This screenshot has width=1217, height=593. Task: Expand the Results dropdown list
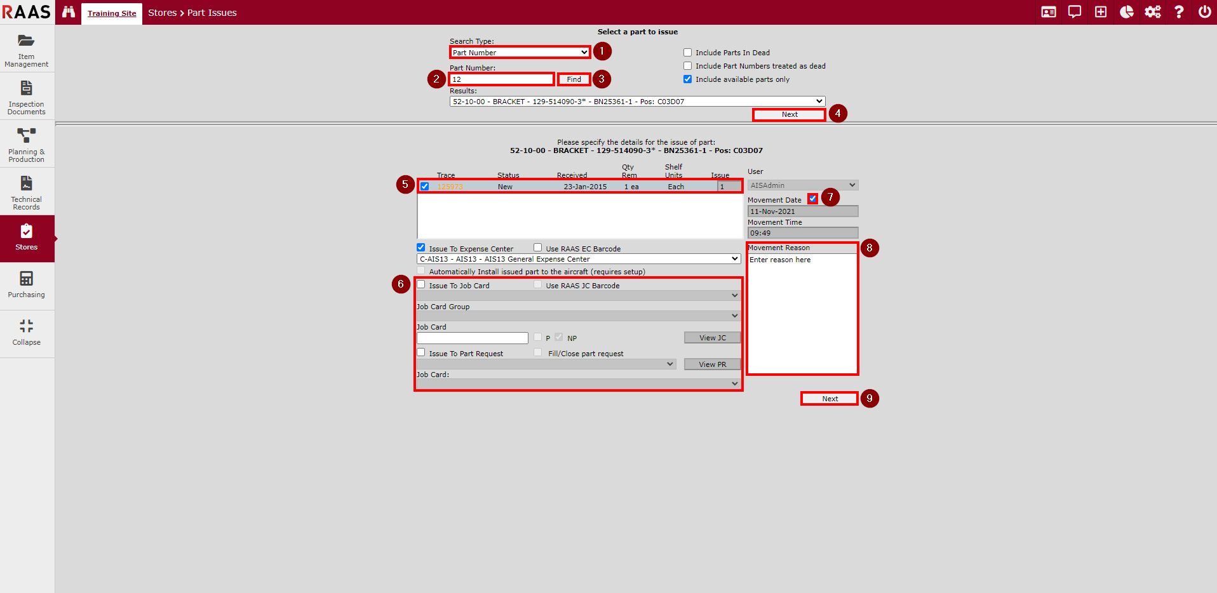click(x=637, y=102)
